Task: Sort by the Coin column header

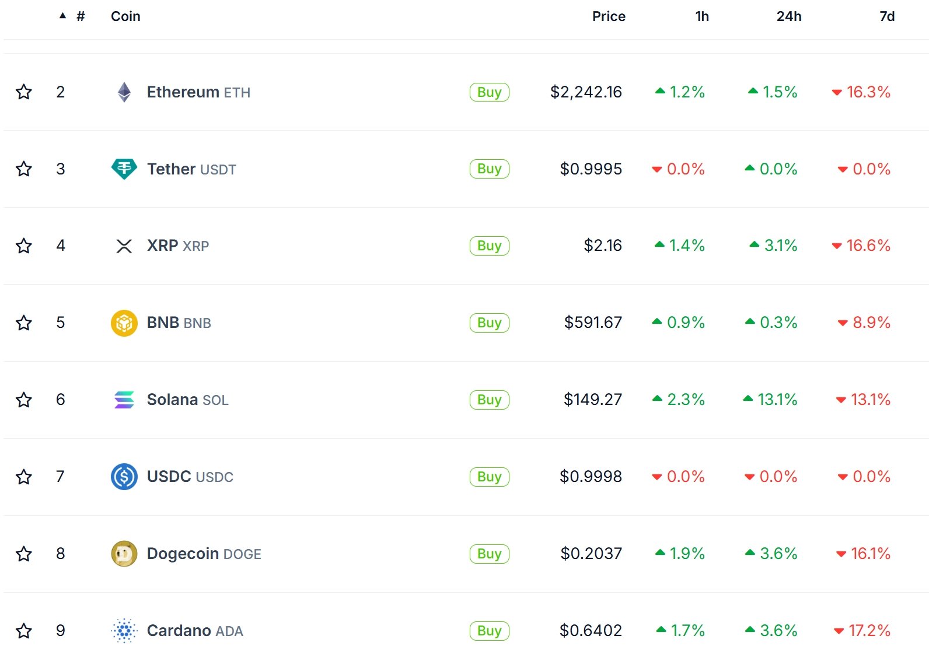Action: tap(125, 16)
